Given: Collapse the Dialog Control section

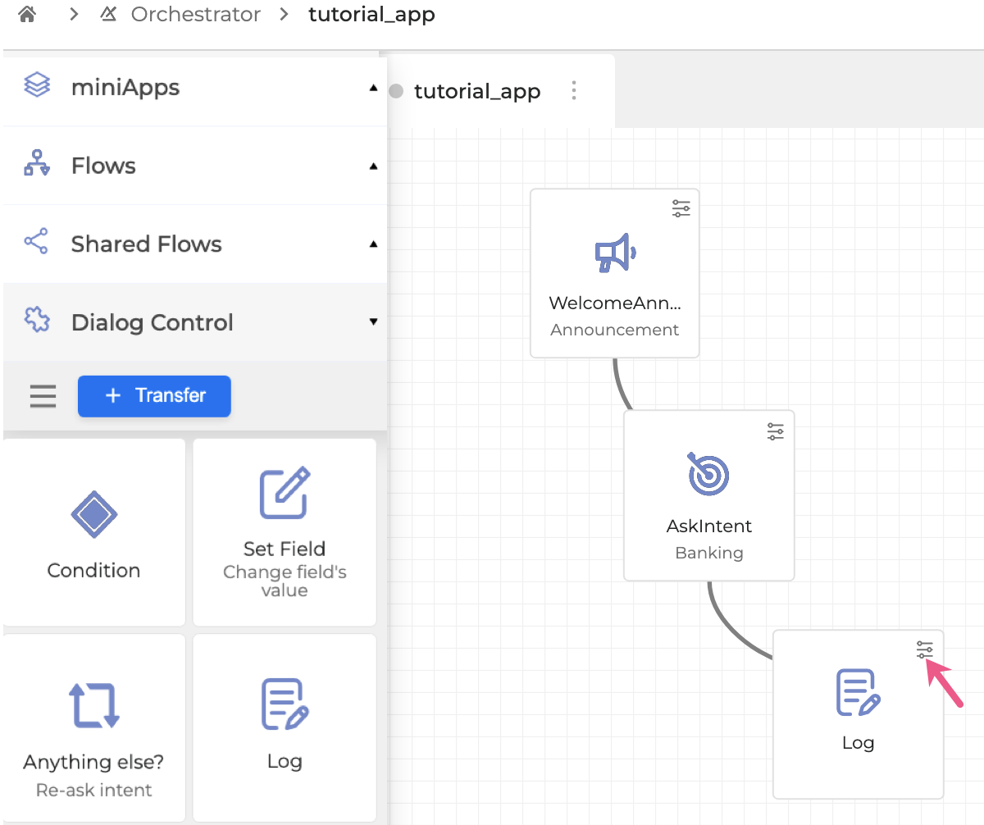Looking at the screenshot, I should click(374, 322).
